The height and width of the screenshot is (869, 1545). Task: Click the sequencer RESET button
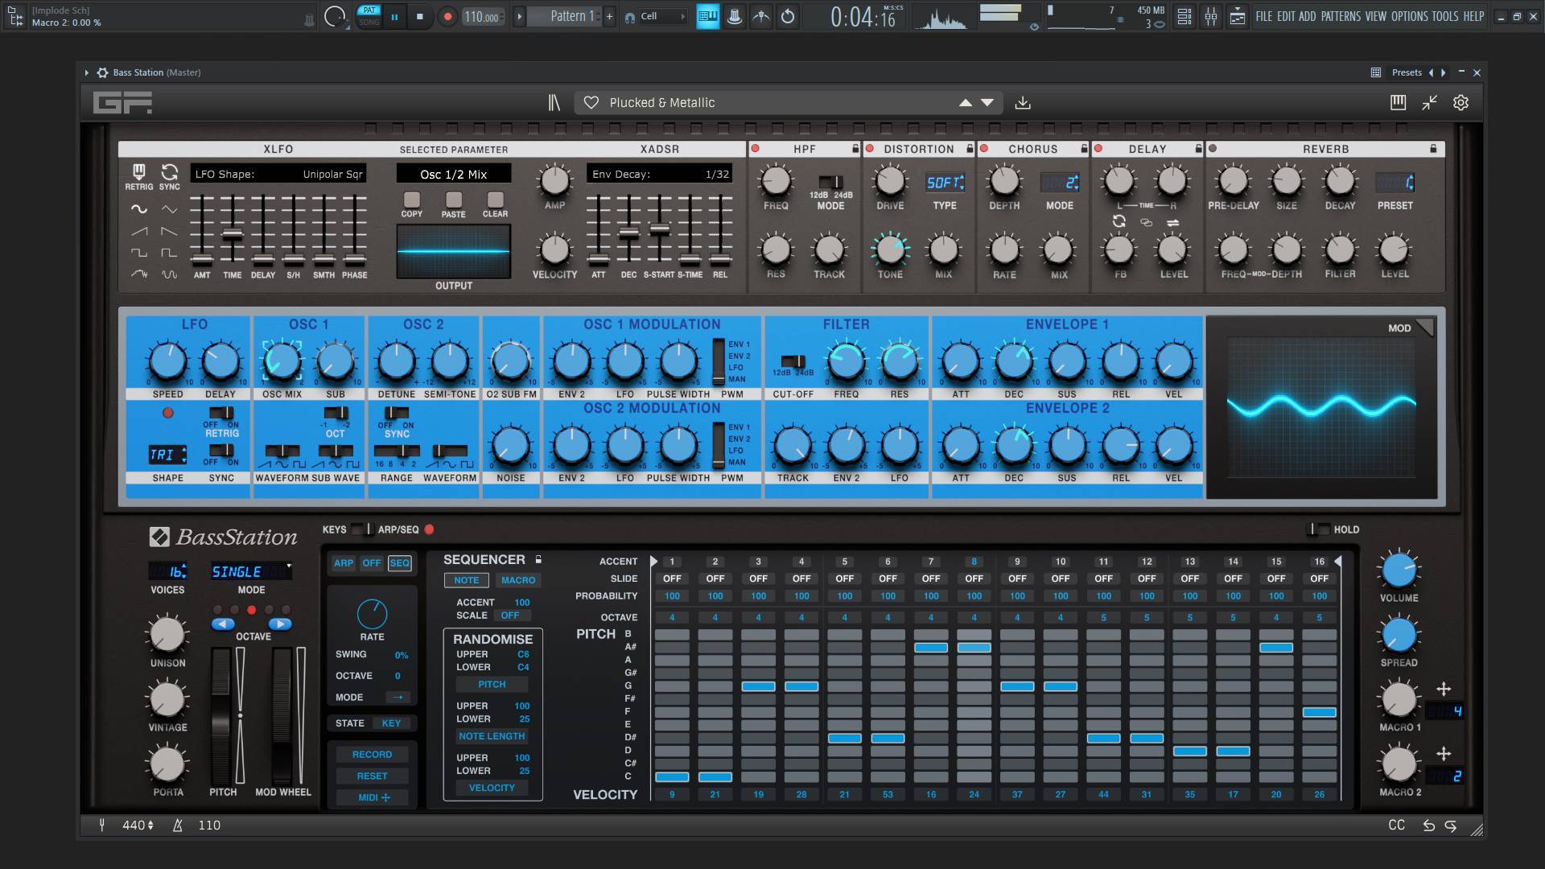(x=372, y=776)
